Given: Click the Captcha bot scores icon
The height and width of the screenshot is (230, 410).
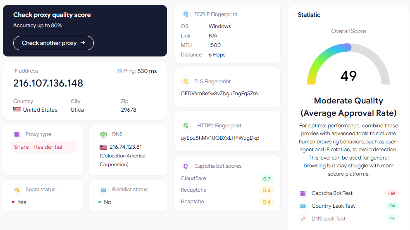Looking at the screenshot, I should (186, 166).
